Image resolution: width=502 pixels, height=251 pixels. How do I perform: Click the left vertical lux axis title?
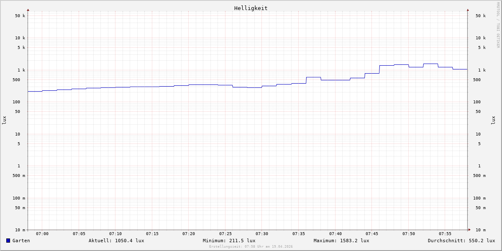coord(4,120)
